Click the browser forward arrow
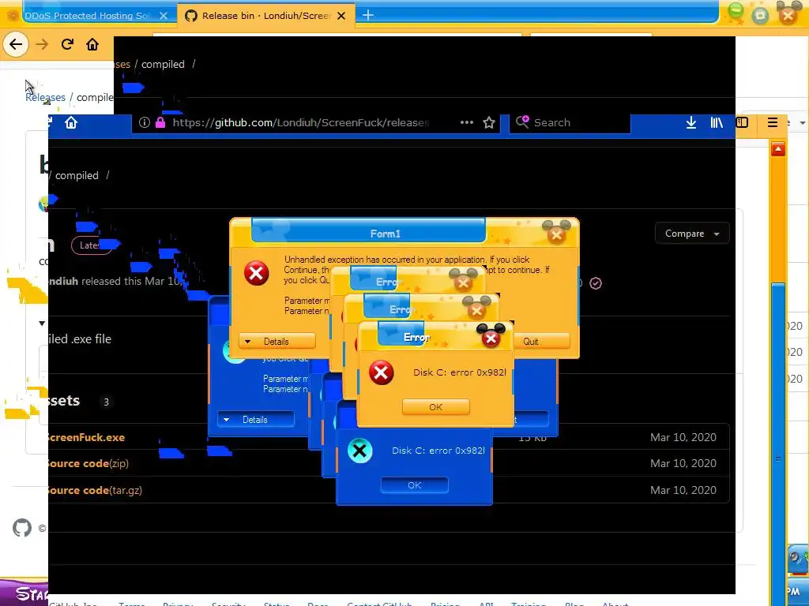809x606 pixels. pos(42,44)
